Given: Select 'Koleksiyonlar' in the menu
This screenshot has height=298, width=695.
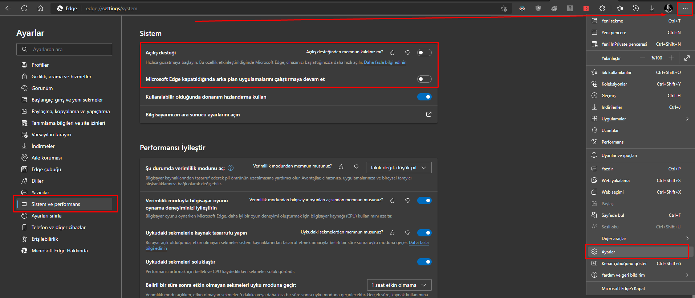Looking at the screenshot, I should 641,84.
